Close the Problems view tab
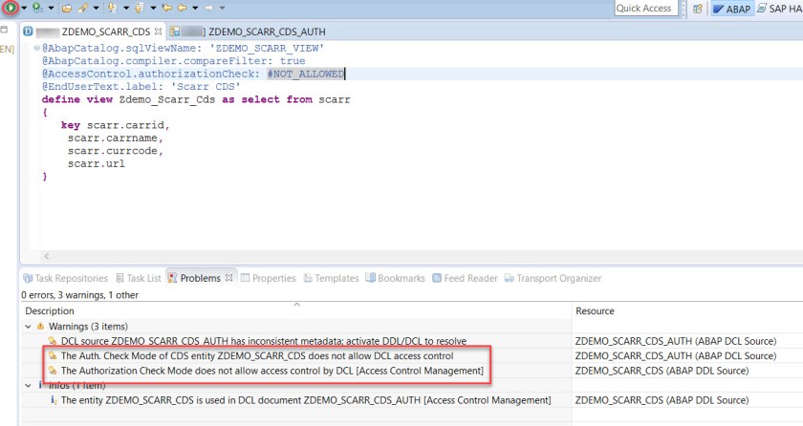Image resolution: width=803 pixels, height=426 pixels. [x=228, y=278]
